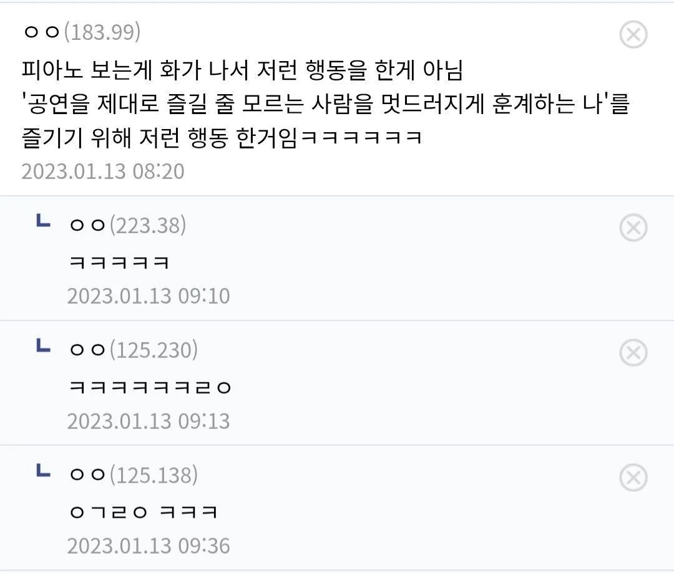Open the user ㅇㅇ(125.138) name link
This screenshot has width=674, height=573.
134,475
